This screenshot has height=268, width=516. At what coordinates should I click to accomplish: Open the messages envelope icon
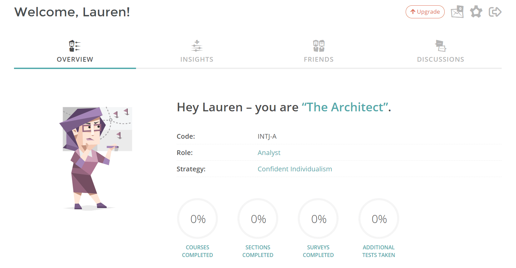coord(457,12)
